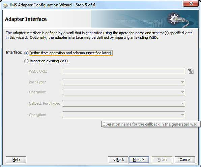
Task: Click the Help button
Action: coord(16,160)
